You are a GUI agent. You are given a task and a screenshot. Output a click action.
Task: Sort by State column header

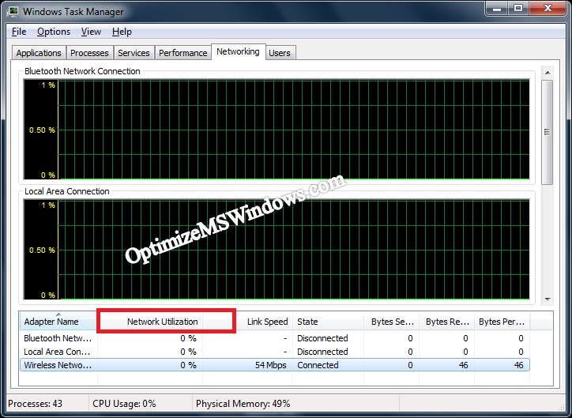[329, 322]
